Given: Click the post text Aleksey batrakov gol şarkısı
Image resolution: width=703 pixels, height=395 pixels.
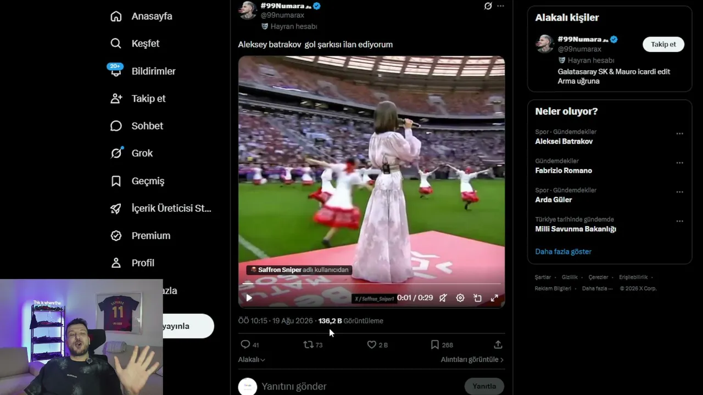Looking at the screenshot, I should pyautogui.click(x=315, y=44).
